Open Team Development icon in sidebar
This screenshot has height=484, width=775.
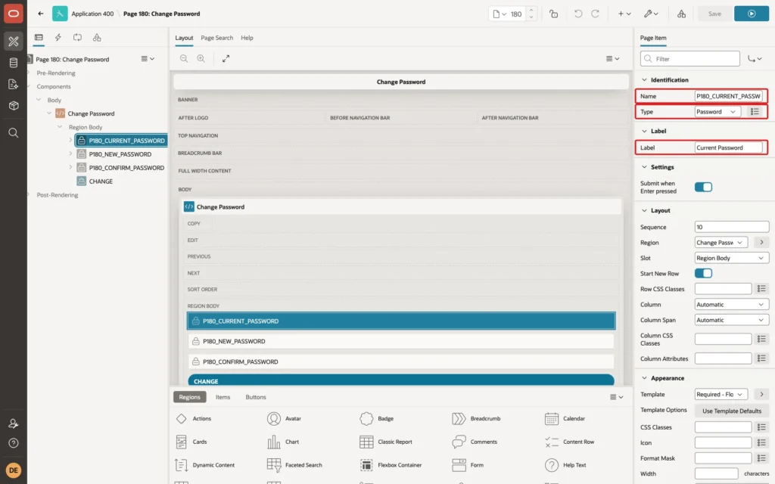tap(14, 84)
